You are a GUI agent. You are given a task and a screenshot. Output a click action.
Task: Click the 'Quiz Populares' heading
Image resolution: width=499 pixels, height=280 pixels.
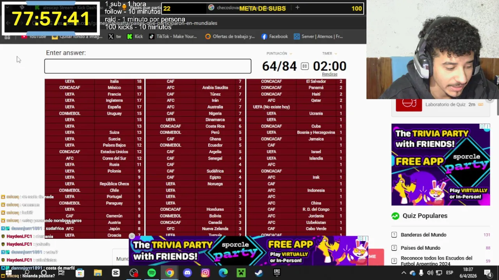425,216
